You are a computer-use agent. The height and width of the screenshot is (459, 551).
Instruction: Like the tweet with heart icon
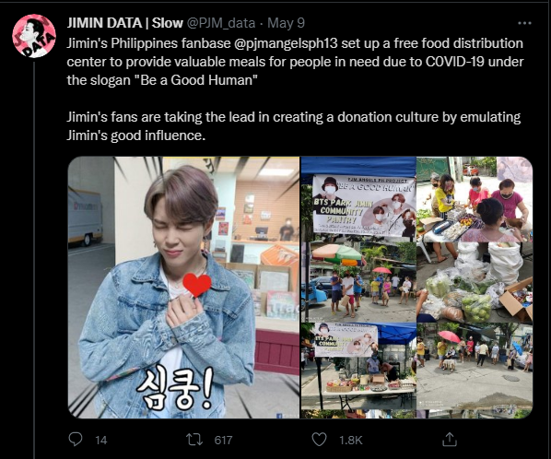point(319,440)
